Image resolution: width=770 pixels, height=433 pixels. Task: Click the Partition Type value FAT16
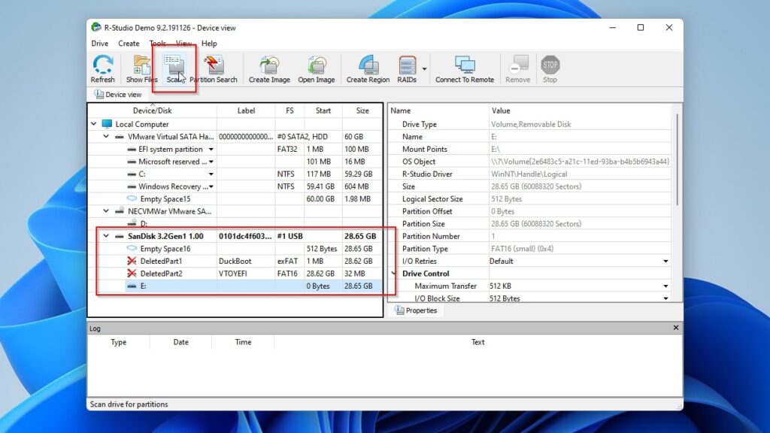coord(522,248)
